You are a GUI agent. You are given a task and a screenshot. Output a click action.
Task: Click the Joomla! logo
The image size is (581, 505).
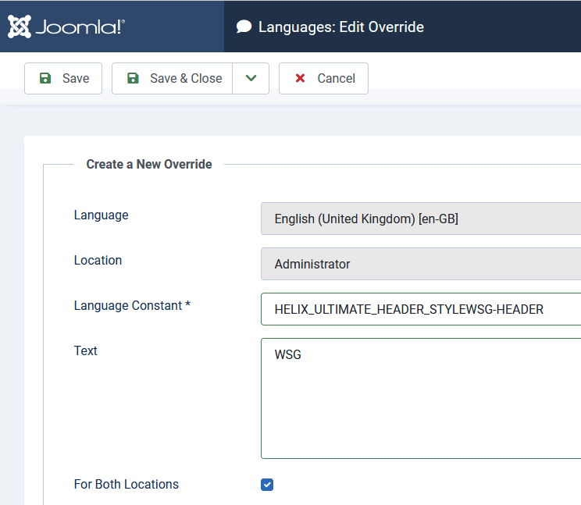point(66,27)
